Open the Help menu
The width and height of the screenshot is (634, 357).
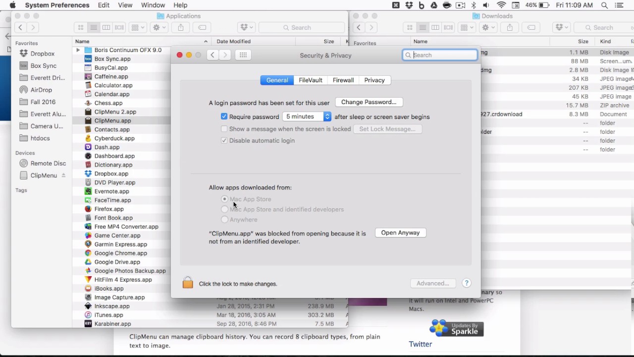tap(180, 5)
